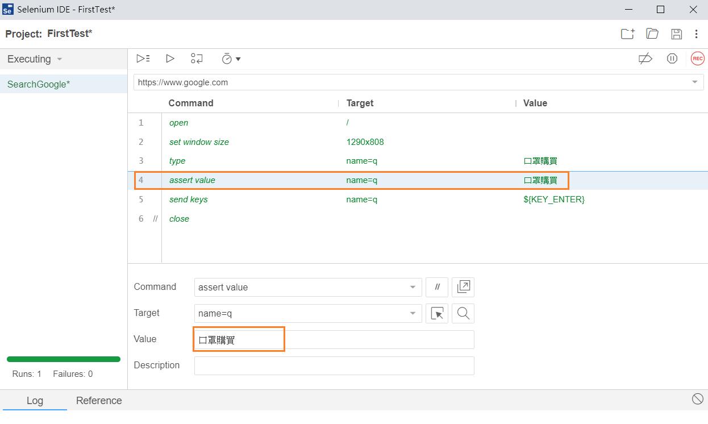Screen dimensions: 708x424
Task: Switch to the Log tab
Action: pyautogui.click(x=35, y=401)
